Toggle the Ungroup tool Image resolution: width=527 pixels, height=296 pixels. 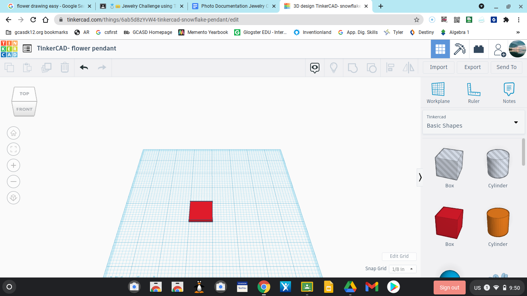pyautogui.click(x=371, y=67)
